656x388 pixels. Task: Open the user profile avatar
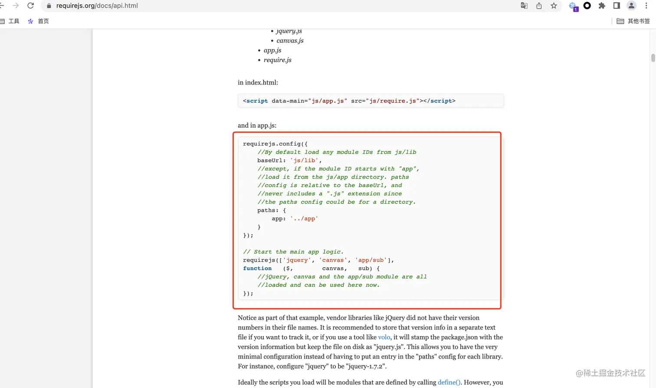point(632,6)
